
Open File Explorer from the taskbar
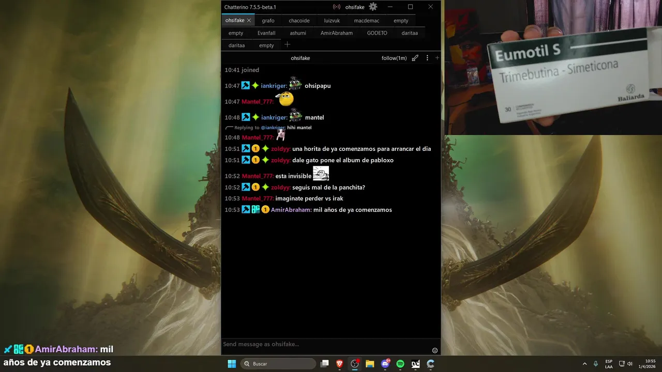click(x=370, y=364)
